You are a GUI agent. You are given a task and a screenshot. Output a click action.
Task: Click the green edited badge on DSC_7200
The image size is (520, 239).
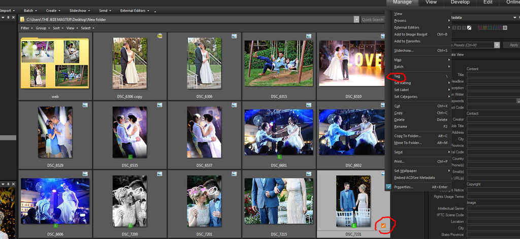point(130,225)
